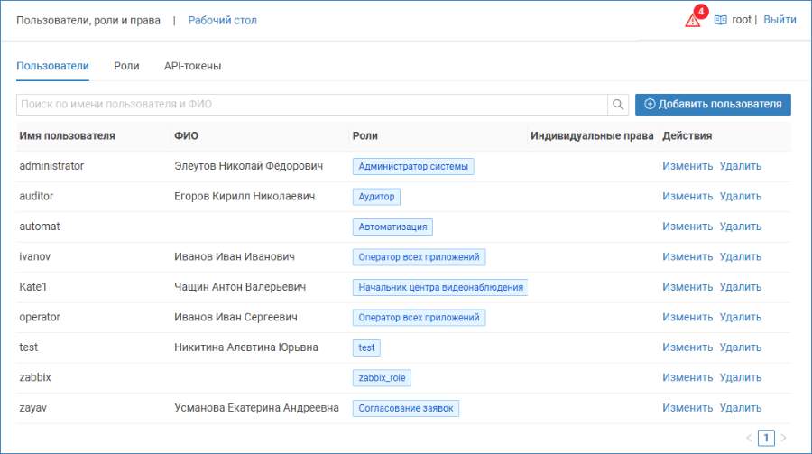Click page number 1 in pagination

click(766, 438)
